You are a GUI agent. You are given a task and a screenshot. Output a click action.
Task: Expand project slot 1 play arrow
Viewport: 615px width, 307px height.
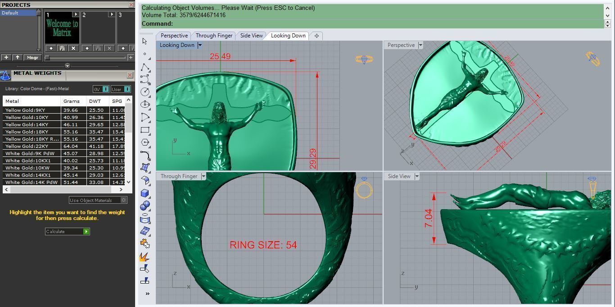(x=76, y=14)
